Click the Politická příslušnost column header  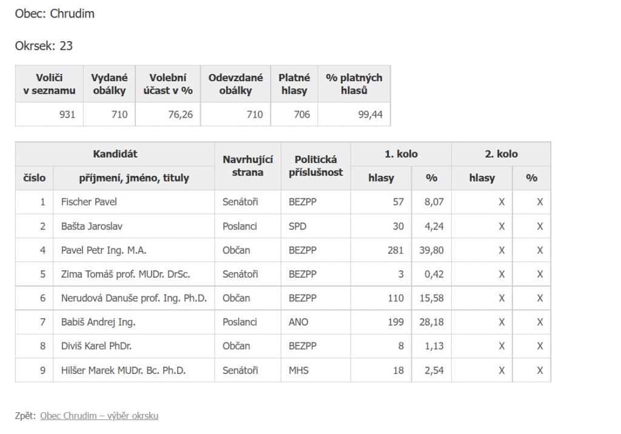[x=315, y=166]
